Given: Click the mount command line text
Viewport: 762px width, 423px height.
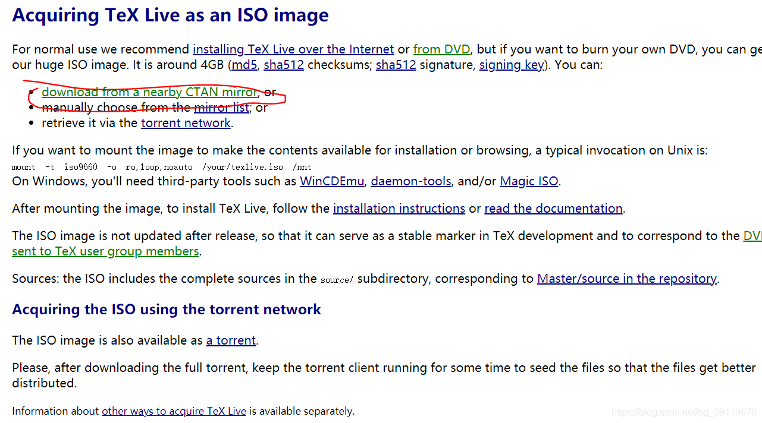Looking at the screenshot, I should click(x=162, y=167).
